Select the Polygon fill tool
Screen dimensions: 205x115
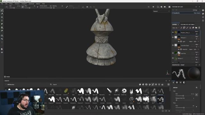point(2,20)
